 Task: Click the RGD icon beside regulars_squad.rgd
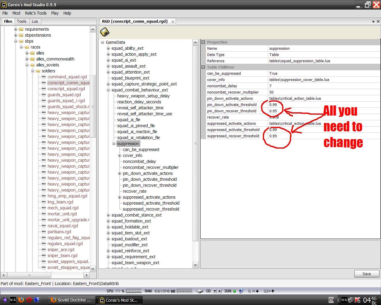coord(44,244)
